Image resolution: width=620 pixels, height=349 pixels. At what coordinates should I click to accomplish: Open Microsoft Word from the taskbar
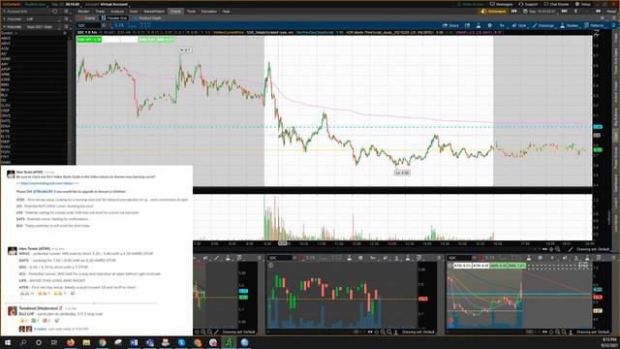click(x=134, y=342)
